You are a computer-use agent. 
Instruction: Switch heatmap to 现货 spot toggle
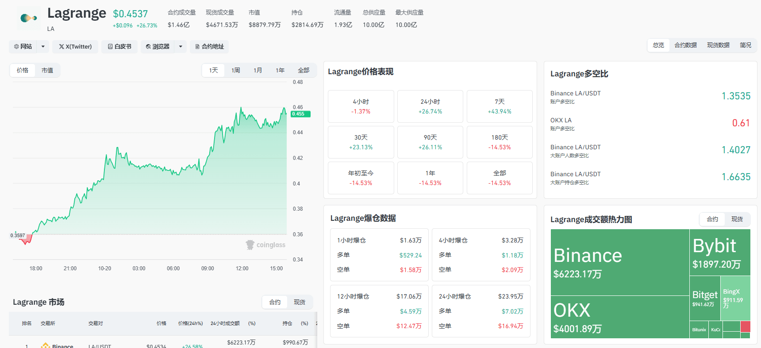(x=737, y=219)
